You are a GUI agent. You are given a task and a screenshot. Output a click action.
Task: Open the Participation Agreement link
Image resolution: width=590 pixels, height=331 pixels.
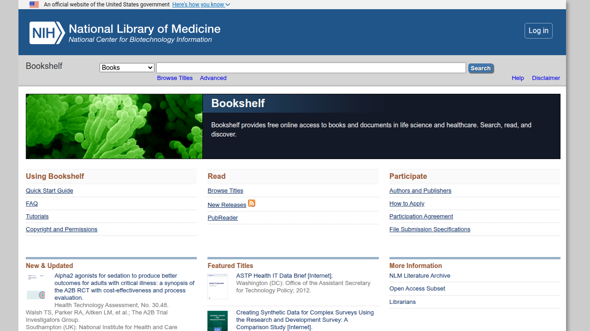tap(421, 217)
